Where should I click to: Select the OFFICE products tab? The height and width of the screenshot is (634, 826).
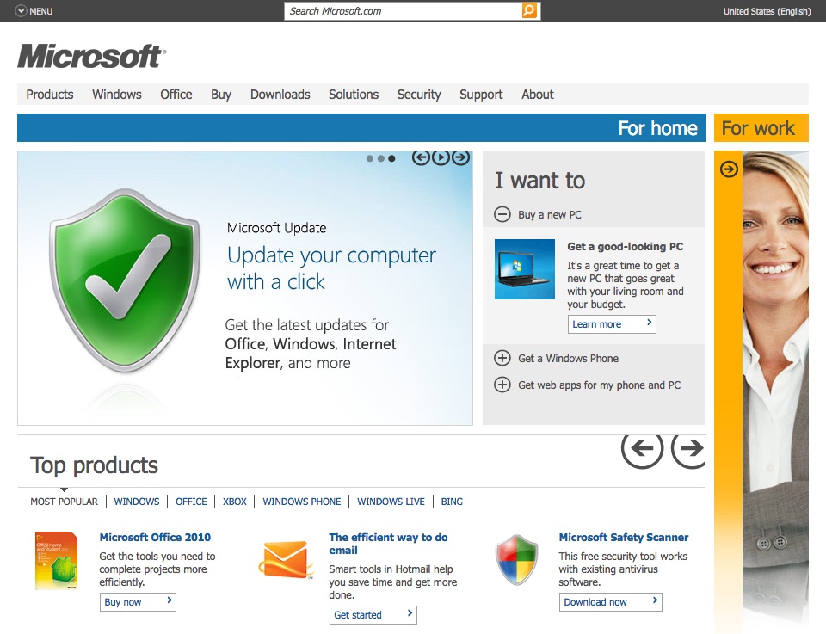point(191,502)
